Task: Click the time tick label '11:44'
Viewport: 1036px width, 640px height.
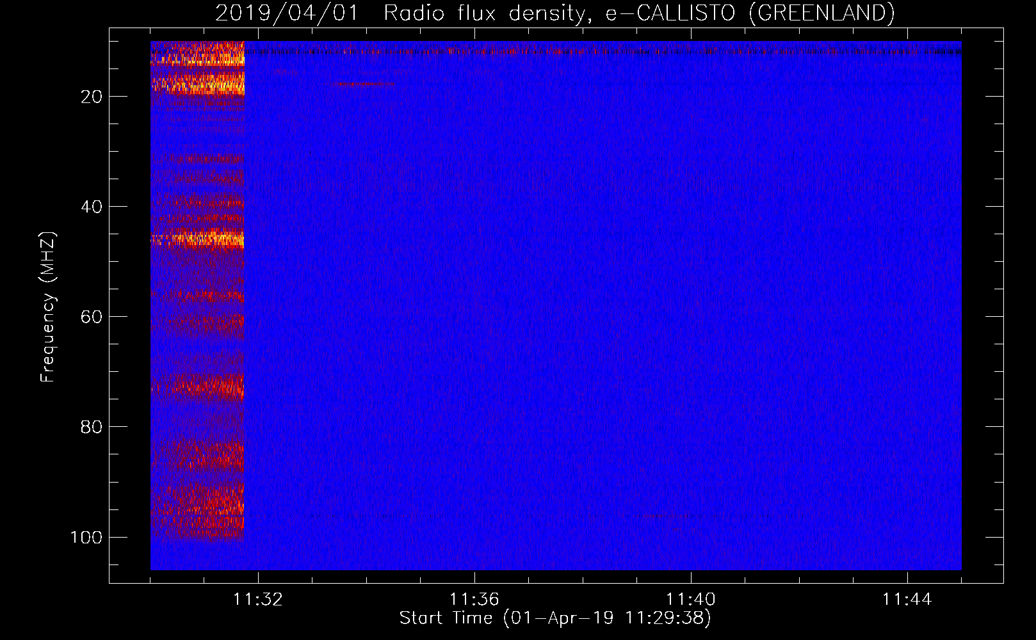Action: [907, 599]
